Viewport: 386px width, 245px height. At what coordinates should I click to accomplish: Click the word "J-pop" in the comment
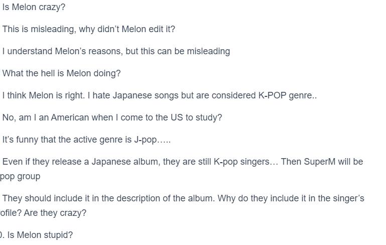(x=145, y=140)
